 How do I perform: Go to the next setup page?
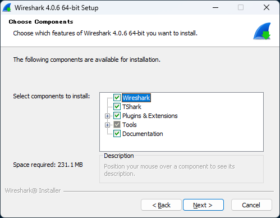coord(203,205)
